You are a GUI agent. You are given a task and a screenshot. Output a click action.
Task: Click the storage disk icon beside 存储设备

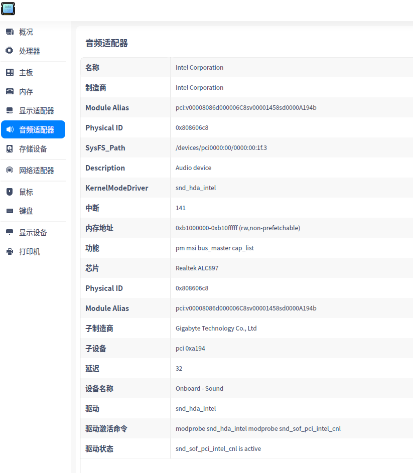[x=10, y=148]
